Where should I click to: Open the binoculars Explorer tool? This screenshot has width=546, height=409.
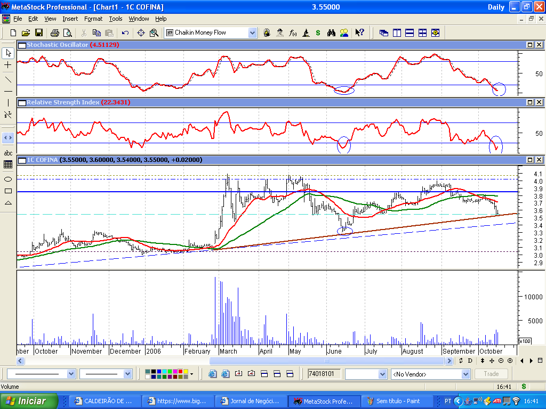tap(331, 32)
